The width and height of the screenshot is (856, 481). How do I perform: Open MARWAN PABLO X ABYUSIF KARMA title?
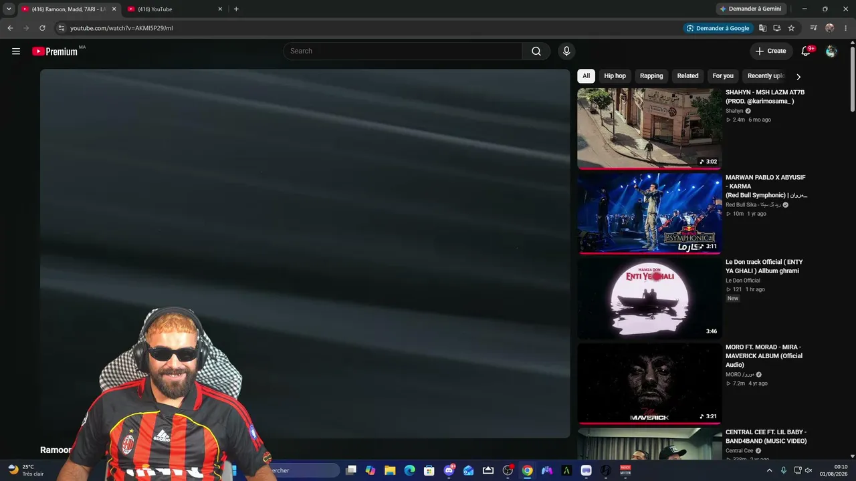[766, 186]
